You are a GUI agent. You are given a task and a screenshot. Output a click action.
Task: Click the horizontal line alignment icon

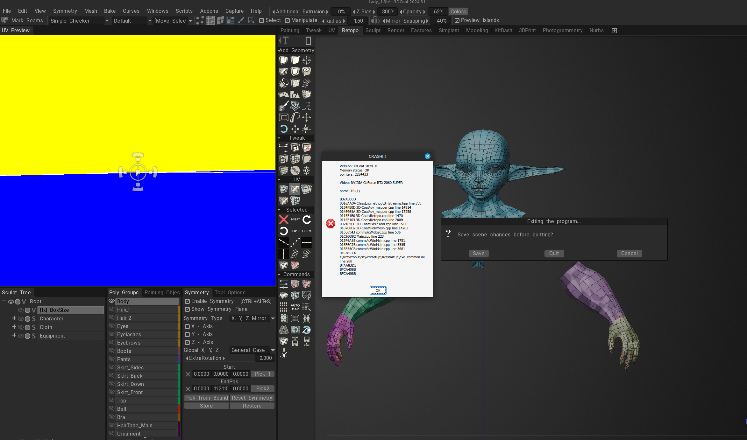(307, 242)
